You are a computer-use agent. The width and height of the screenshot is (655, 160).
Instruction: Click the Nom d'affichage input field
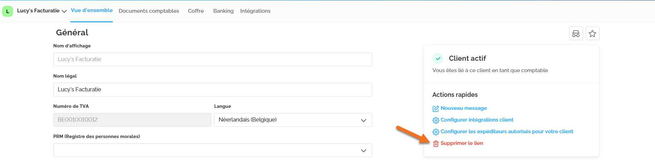click(x=213, y=59)
